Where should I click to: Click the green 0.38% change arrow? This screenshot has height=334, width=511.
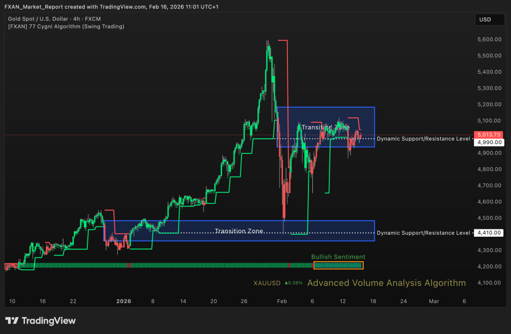(x=286, y=283)
